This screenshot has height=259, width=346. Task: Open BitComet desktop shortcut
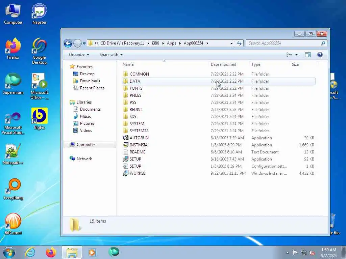click(13, 224)
